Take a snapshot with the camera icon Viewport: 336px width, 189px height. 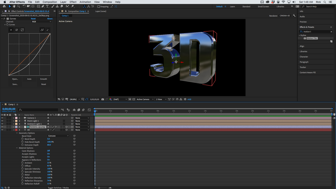tap(103, 99)
